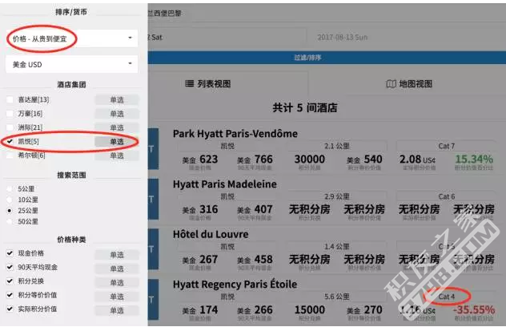Click the 316 cash price value
This screenshot has height=327, width=506.
[208, 209]
